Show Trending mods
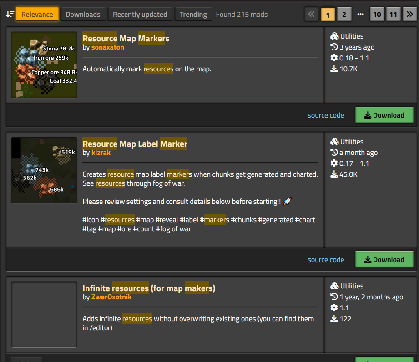 (193, 14)
